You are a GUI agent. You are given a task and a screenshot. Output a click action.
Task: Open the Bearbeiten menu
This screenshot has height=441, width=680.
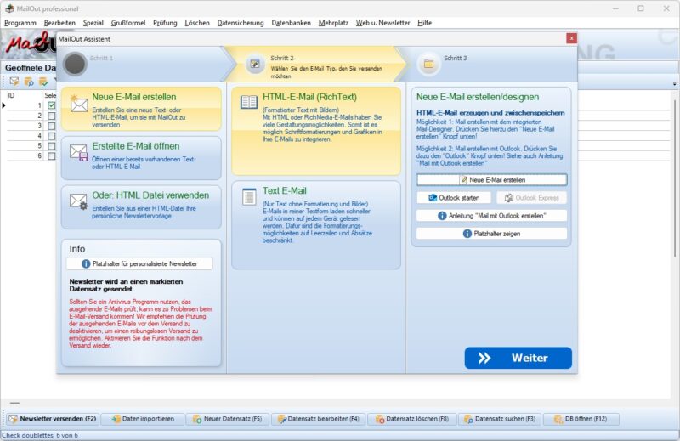59,23
